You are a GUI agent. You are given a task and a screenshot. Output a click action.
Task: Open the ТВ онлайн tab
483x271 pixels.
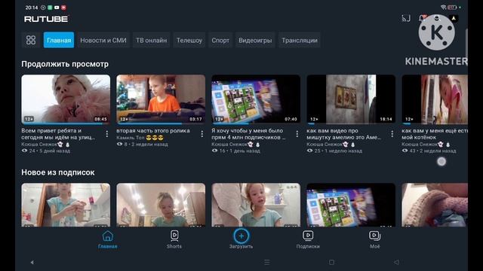coord(151,40)
